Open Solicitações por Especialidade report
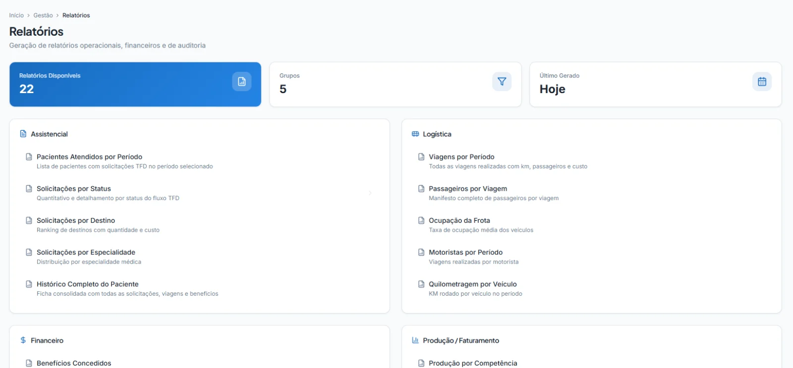This screenshot has height=368, width=793. [200, 257]
